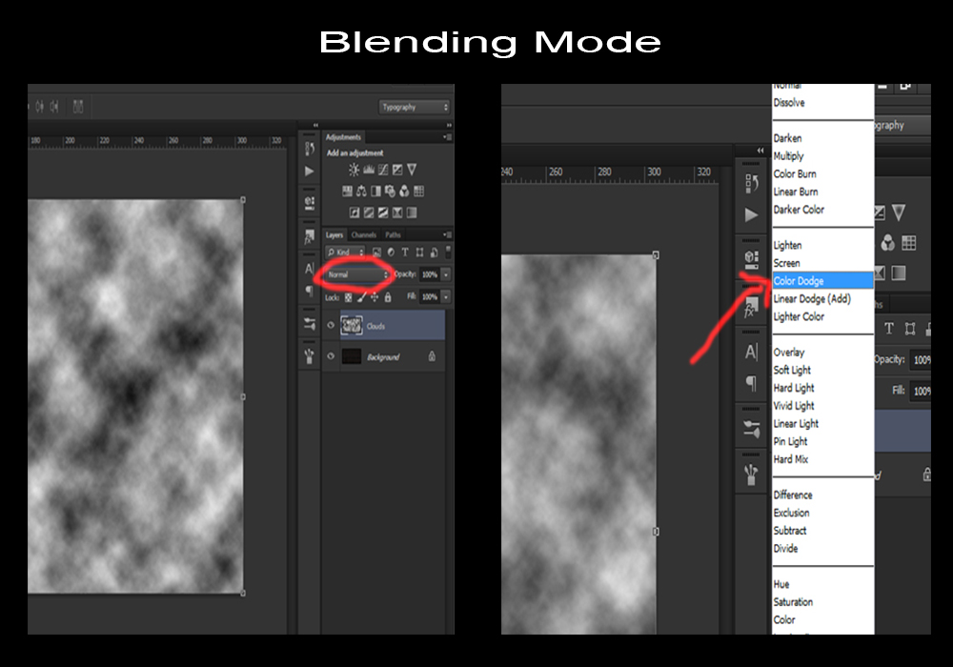Open Brush panel icon in left screenshot
The width and height of the screenshot is (953, 667).
310,356
